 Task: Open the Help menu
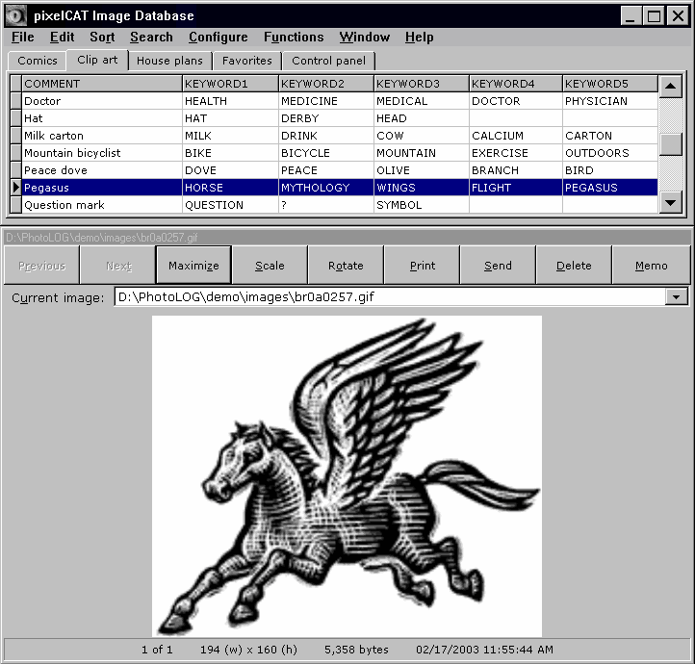pos(419,38)
